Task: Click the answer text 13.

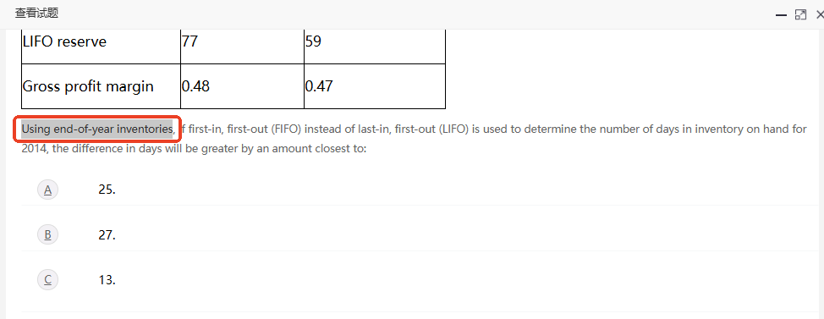Action: coord(107,280)
